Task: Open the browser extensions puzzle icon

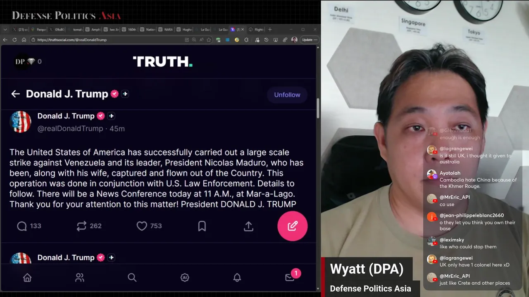Action: 246,40
